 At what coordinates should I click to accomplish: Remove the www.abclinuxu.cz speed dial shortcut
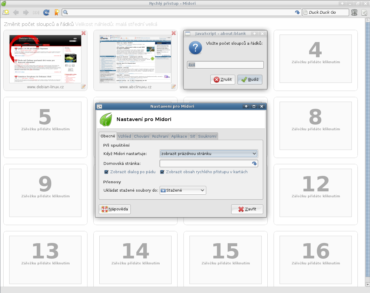click(174, 33)
